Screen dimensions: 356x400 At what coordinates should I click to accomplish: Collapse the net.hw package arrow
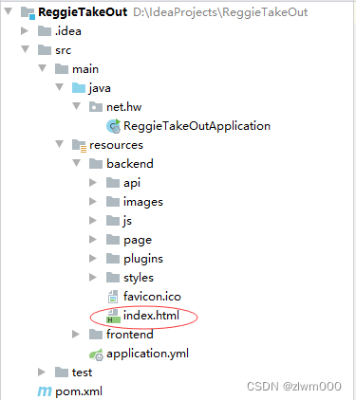pos(77,106)
